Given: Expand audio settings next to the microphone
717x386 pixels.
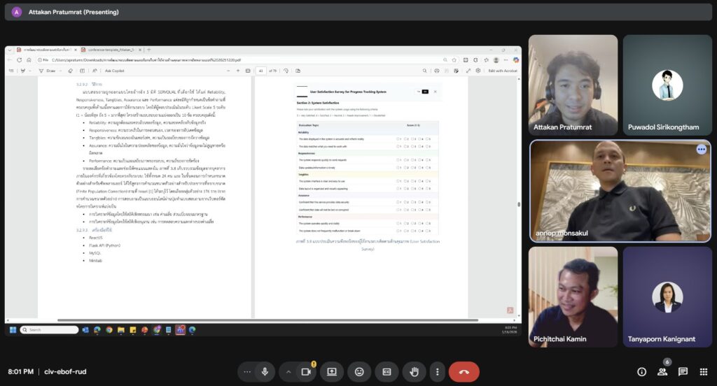Looking at the screenshot, I should tap(246, 372).
